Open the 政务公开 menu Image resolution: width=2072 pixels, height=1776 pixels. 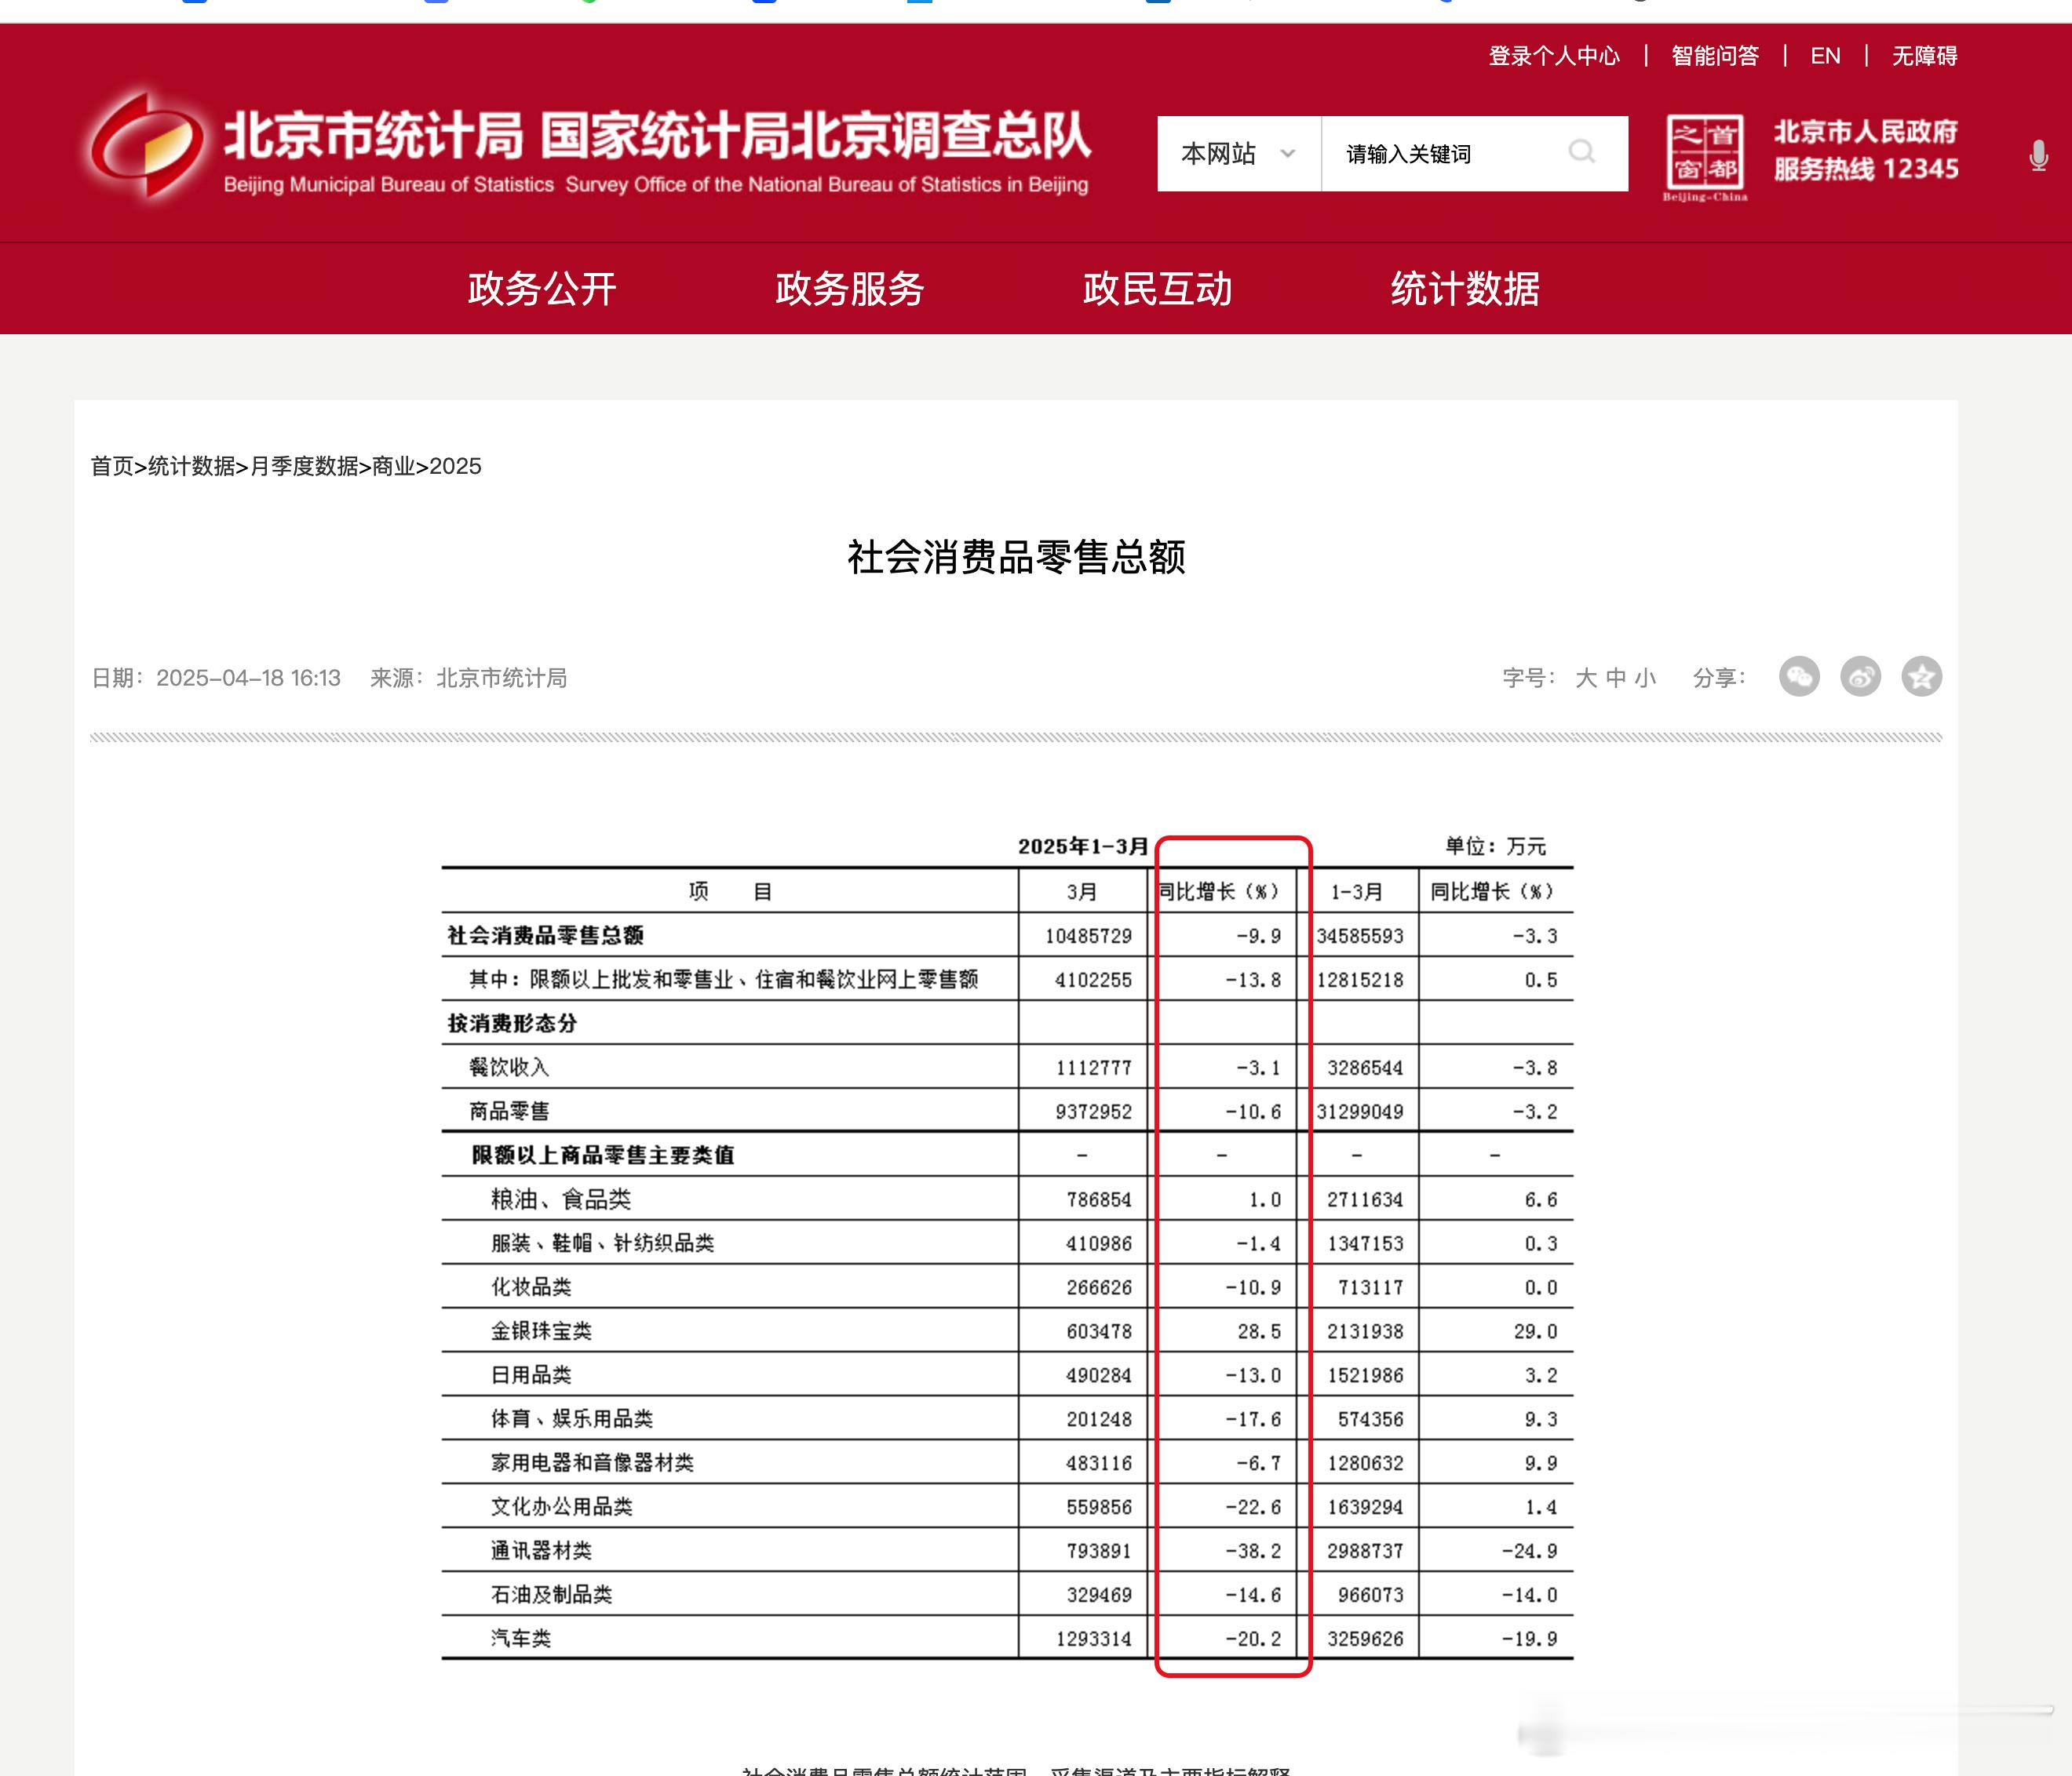(x=542, y=289)
